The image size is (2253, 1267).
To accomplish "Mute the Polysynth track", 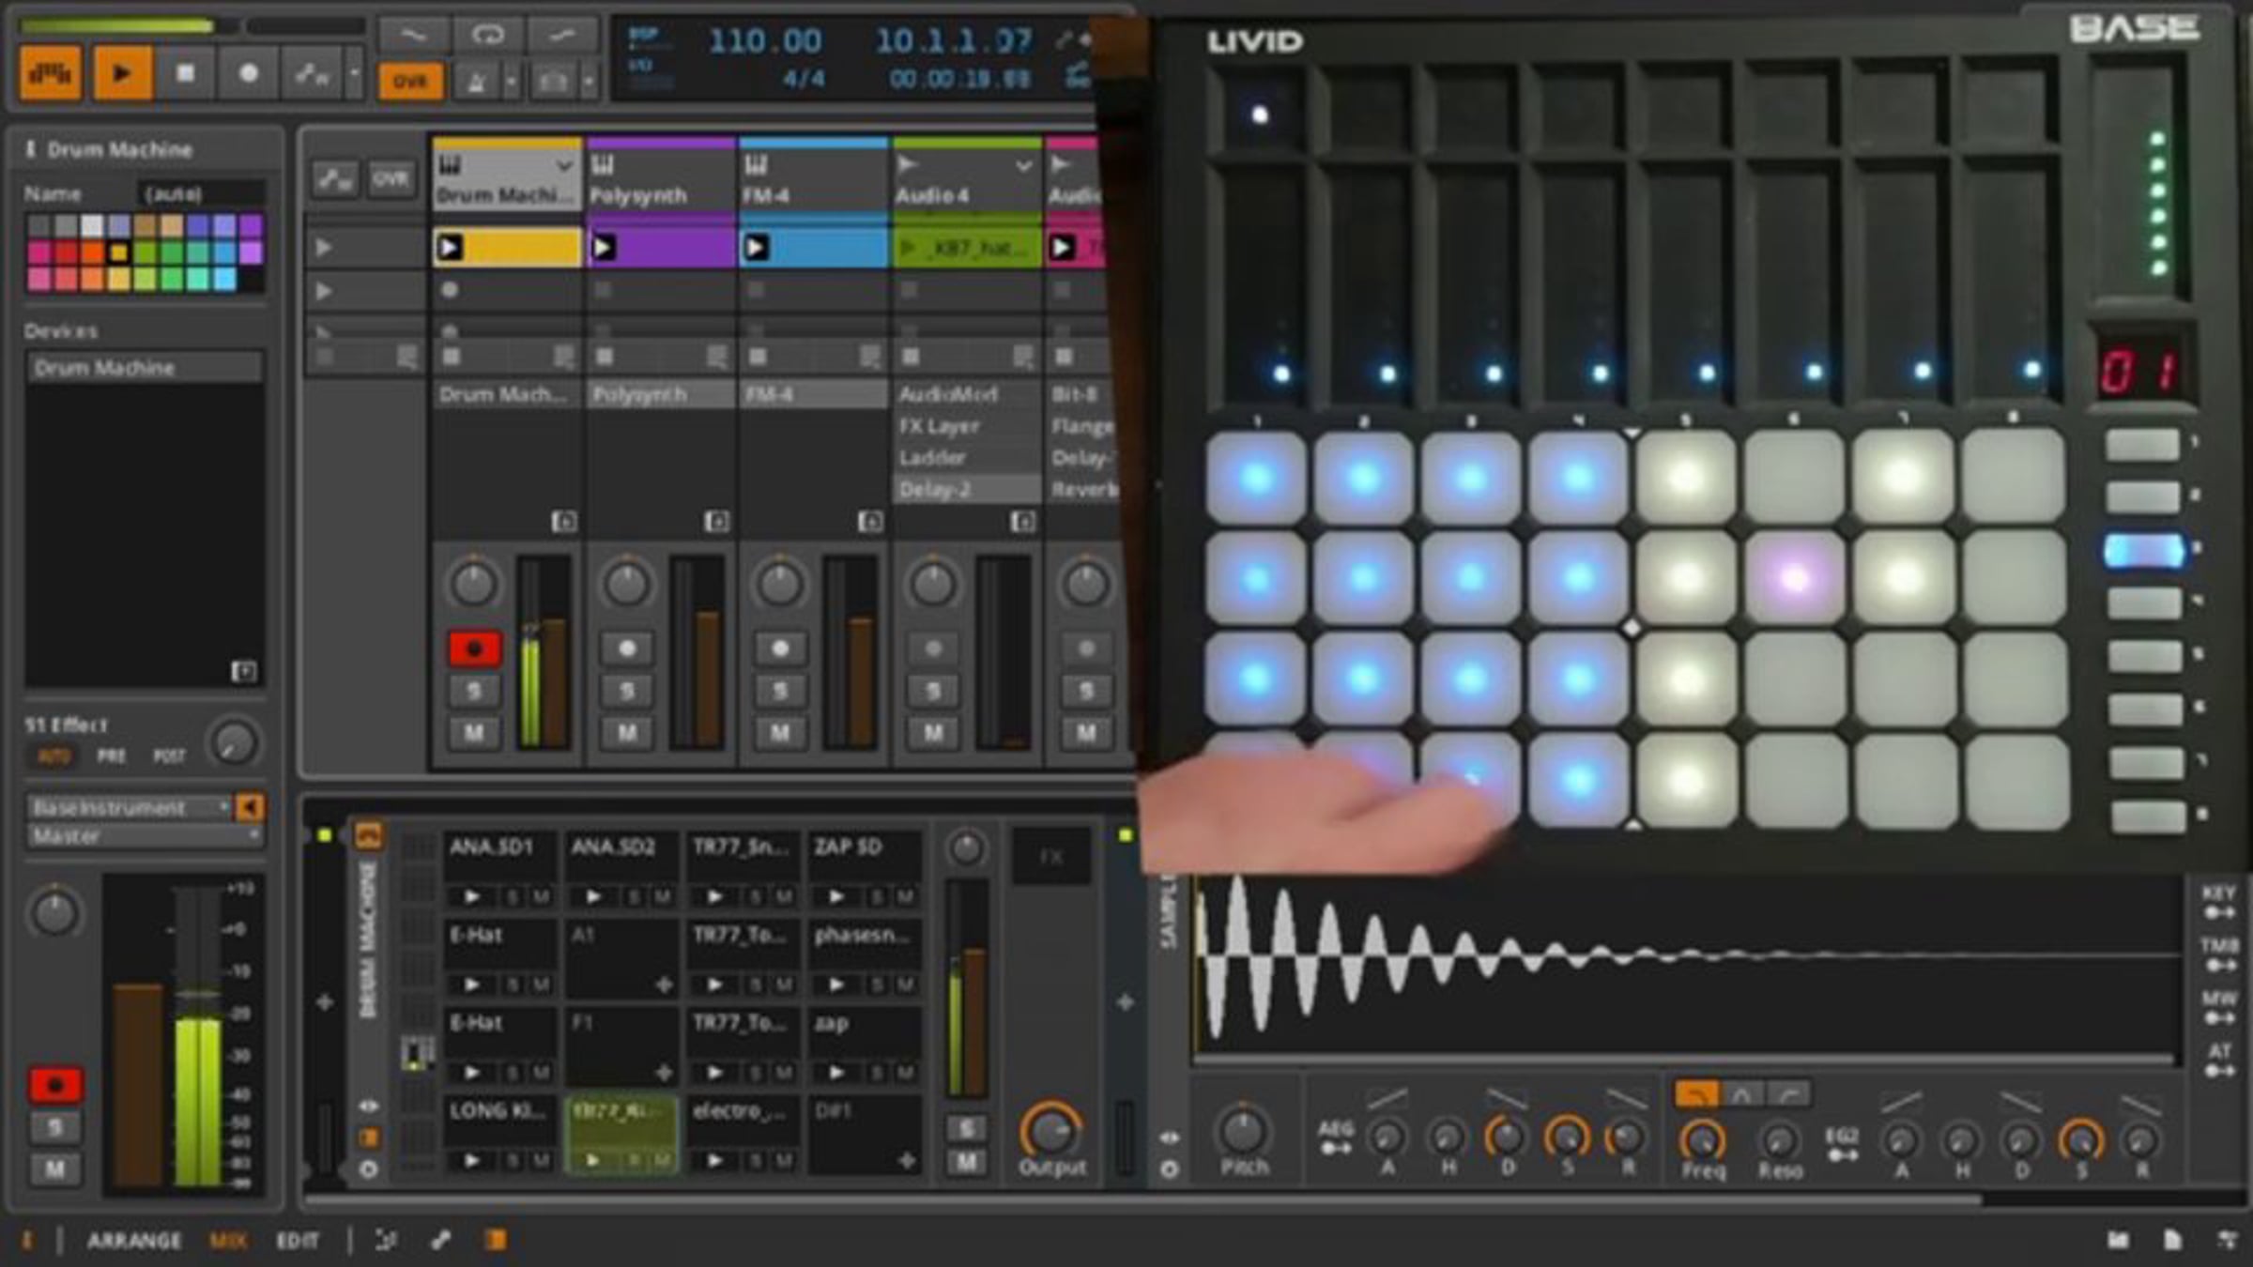I will [x=627, y=732].
